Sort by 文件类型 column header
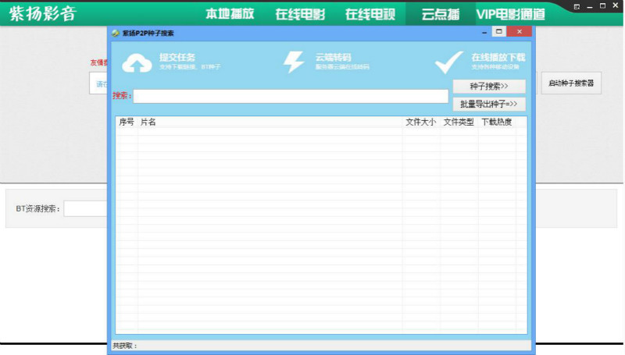This screenshot has width=625, height=355. [459, 122]
